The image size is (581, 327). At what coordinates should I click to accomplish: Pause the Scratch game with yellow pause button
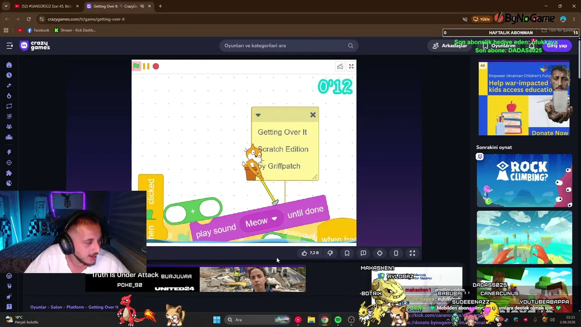146,66
